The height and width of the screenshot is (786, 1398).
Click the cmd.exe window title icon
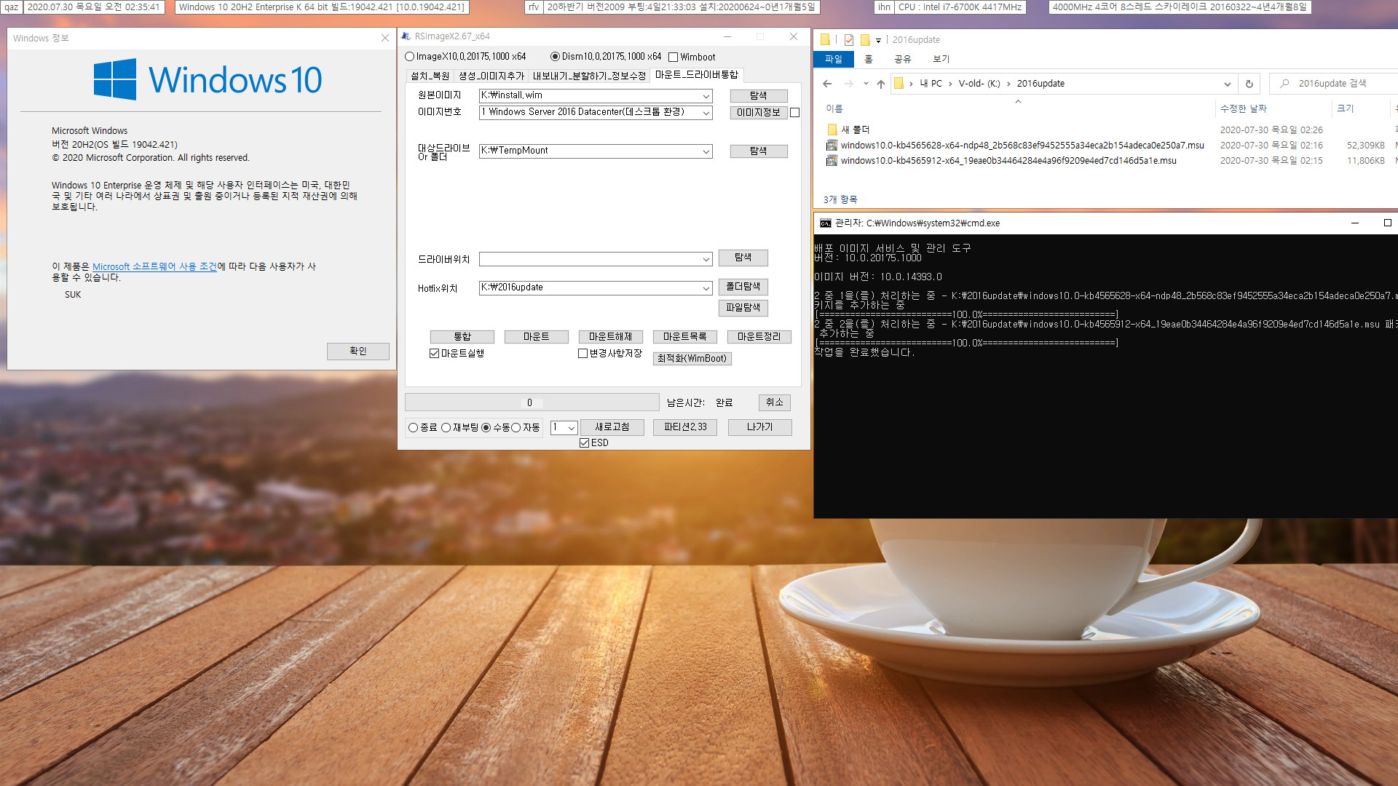point(826,223)
